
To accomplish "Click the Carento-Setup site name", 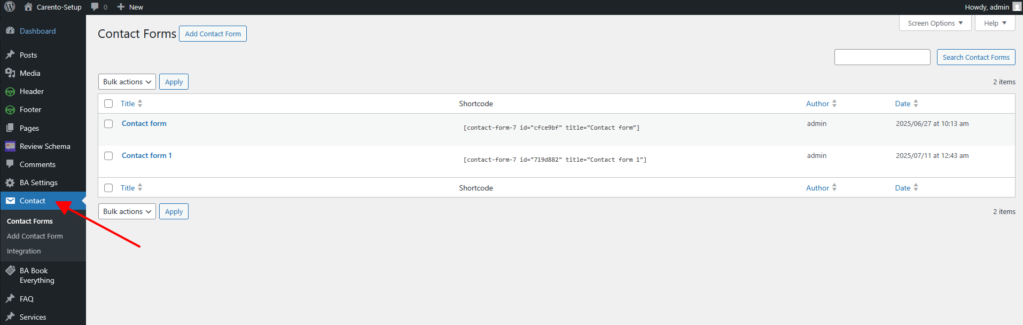I will [59, 7].
